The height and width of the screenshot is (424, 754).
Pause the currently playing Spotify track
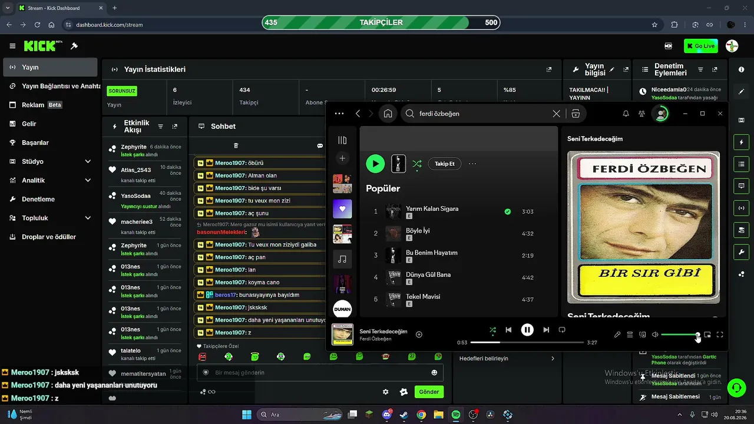(527, 330)
